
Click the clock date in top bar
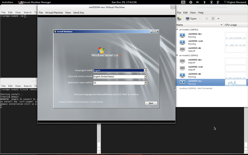coord(124,2)
